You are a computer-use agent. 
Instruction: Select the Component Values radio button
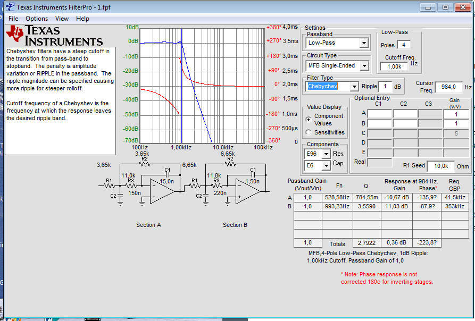tap(309, 119)
